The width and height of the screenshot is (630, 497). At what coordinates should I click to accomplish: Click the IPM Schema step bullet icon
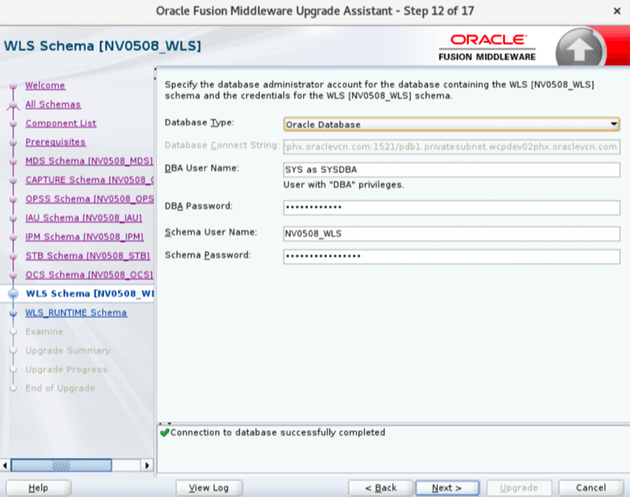pos(13,237)
